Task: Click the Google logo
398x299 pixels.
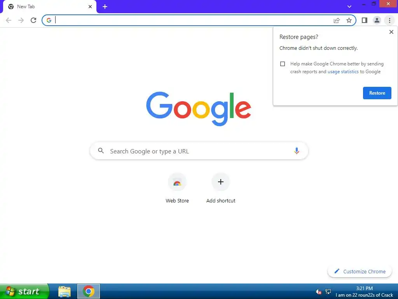Action: click(199, 109)
